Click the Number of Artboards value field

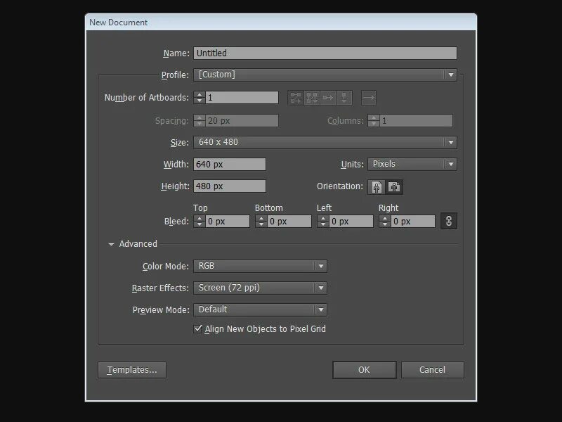pos(242,98)
